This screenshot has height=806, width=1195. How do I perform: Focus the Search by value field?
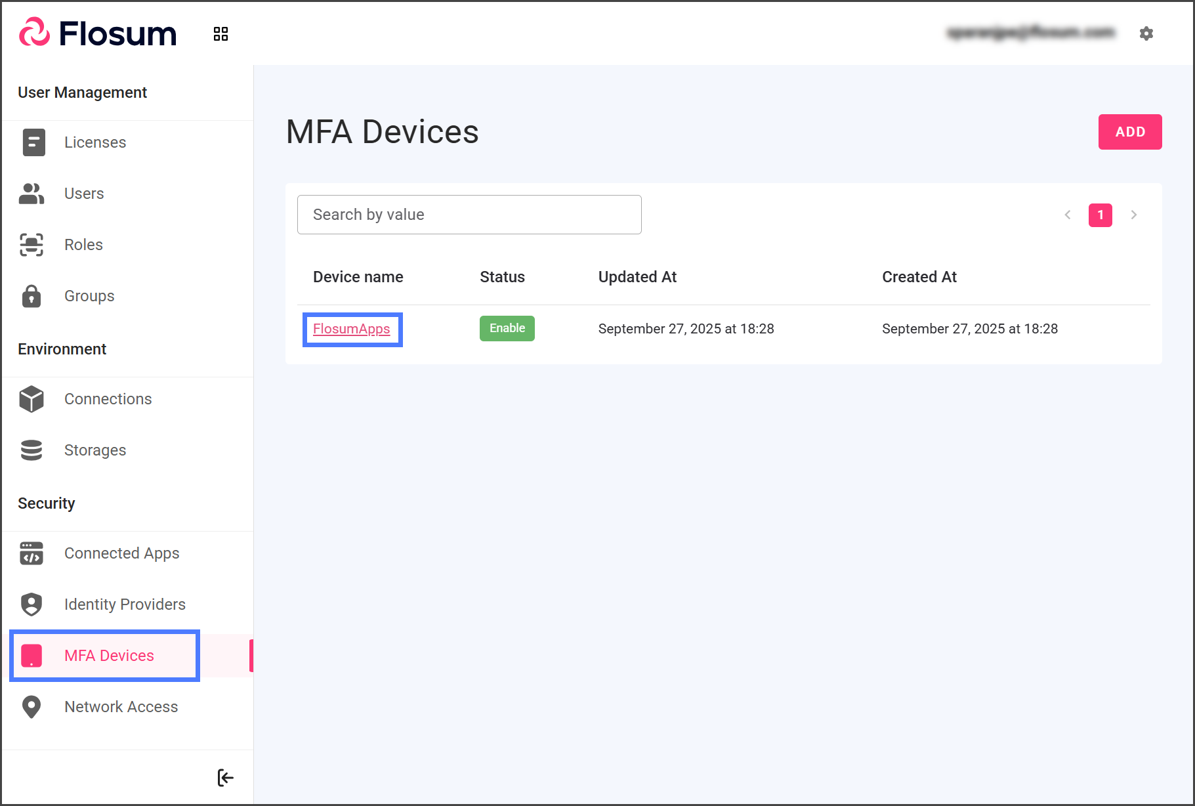[469, 215]
